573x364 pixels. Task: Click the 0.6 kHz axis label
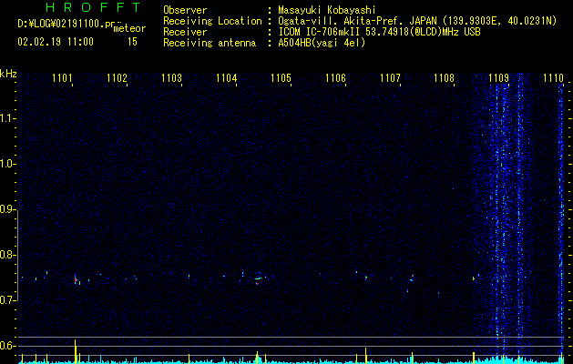[7, 346]
